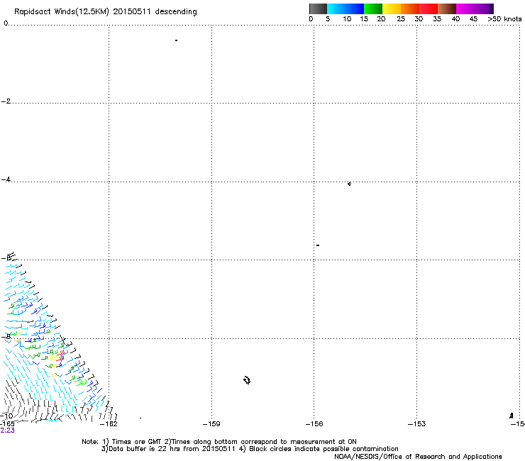
Task: Click the green 15-20 knots color band
Action: (373, 9)
